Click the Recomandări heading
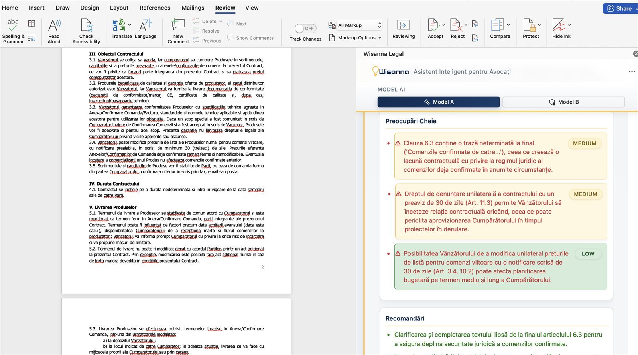Screen dimensions: 638x355 [x=405, y=318]
